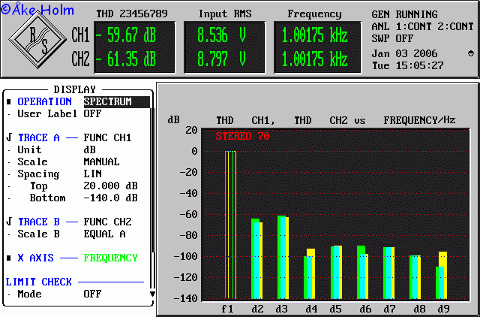Select the OPERATION row marker square
Viewport: 480px width, 317px height.
9,101
